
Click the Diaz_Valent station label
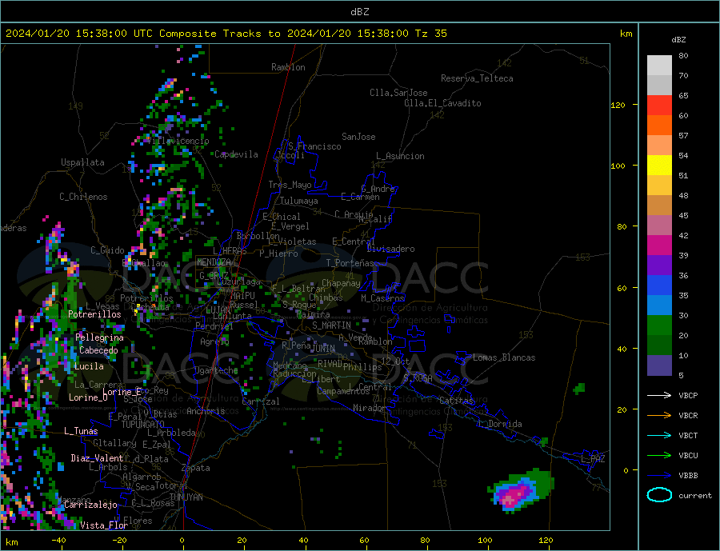pos(97,458)
